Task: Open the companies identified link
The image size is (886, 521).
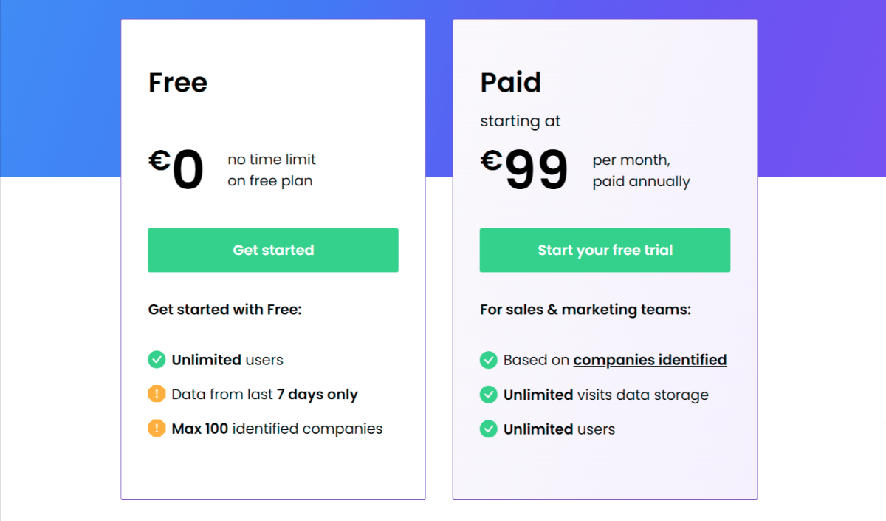Action: [650, 360]
